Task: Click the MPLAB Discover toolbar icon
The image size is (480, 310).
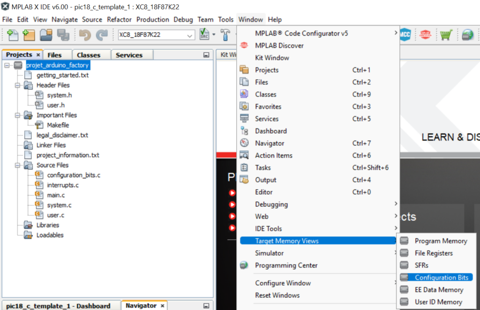Action: click(425, 35)
